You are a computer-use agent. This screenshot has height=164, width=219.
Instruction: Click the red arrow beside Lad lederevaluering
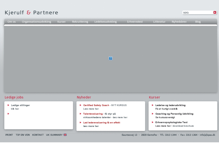80,122
